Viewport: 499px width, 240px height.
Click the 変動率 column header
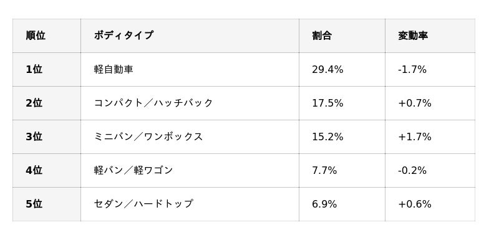pyautogui.click(x=430, y=36)
